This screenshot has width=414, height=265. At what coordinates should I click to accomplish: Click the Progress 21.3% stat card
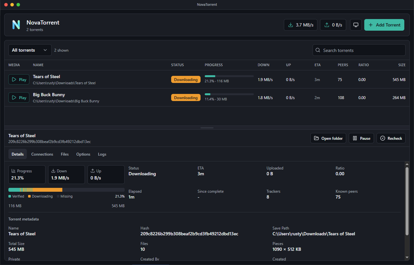click(27, 175)
